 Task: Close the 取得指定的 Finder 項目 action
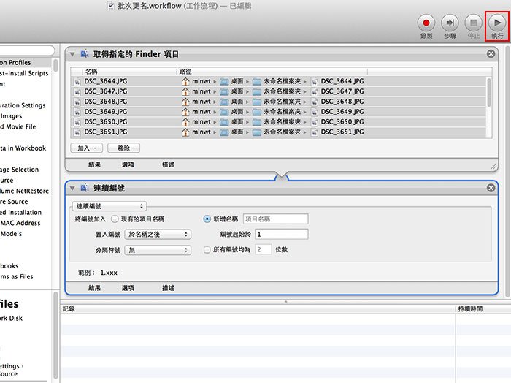(x=491, y=54)
